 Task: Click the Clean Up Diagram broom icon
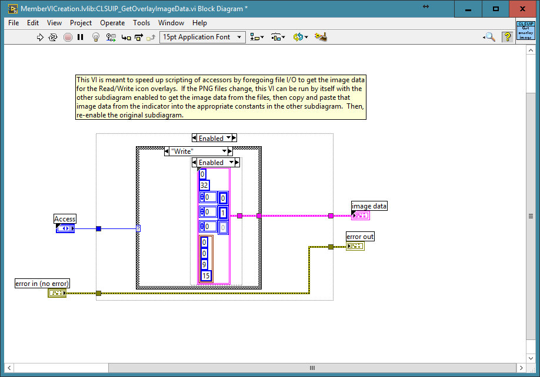(x=320, y=36)
